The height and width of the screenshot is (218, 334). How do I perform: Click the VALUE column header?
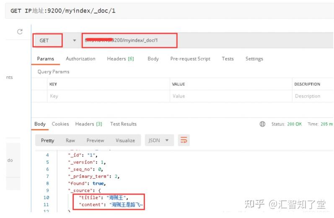pos(178,84)
